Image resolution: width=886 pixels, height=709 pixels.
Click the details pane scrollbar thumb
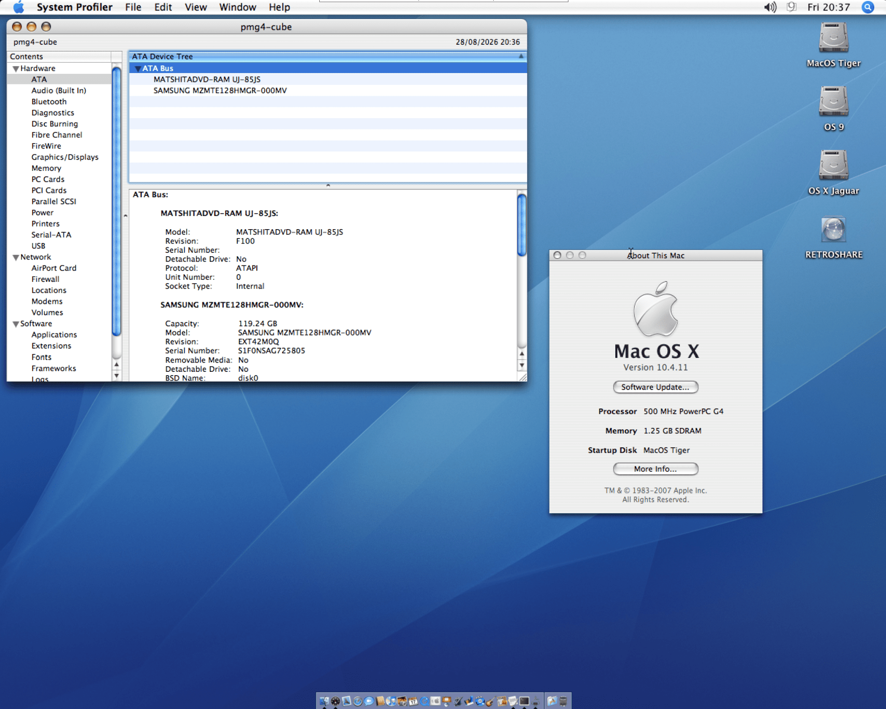tap(522, 225)
